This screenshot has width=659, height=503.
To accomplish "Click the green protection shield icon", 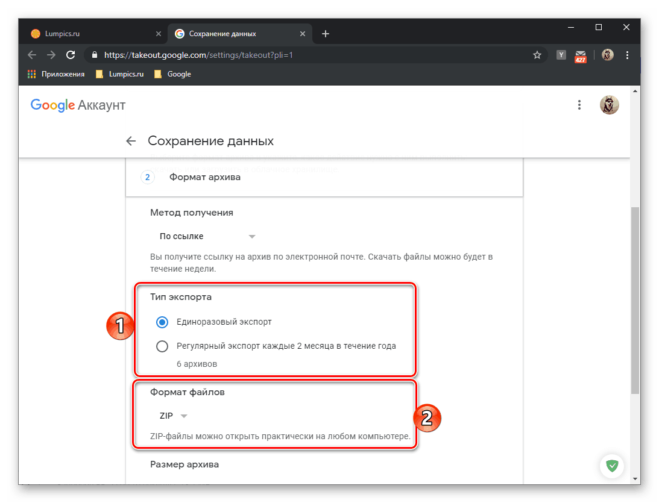I will pyautogui.click(x=613, y=466).
